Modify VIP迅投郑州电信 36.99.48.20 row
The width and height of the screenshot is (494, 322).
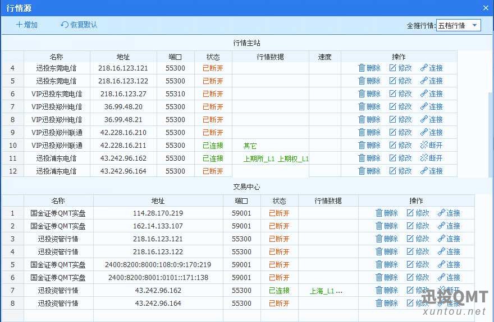click(x=400, y=106)
